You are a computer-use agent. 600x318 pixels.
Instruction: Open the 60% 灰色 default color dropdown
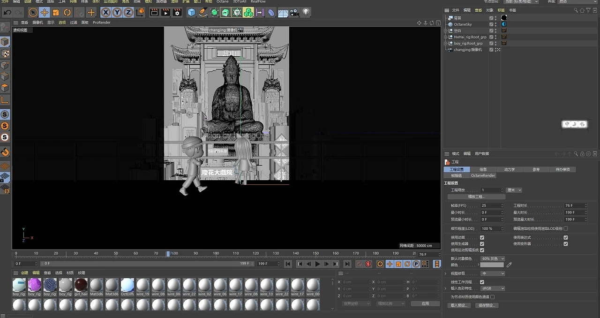tap(492, 259)
